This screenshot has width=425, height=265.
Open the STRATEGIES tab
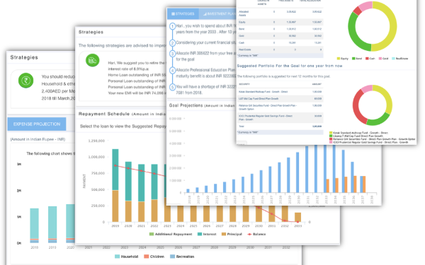[183, 13]
